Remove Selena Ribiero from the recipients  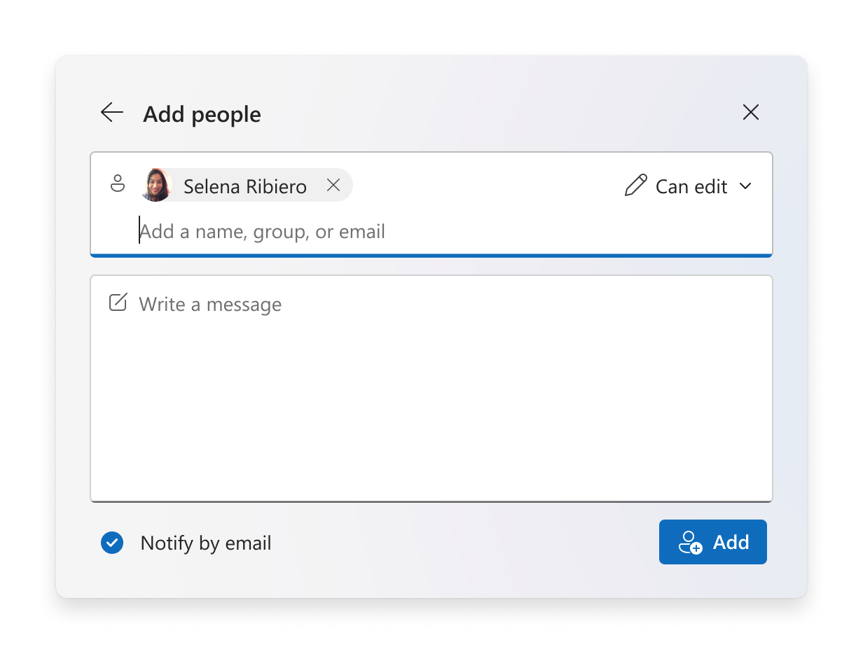point(333,185)
